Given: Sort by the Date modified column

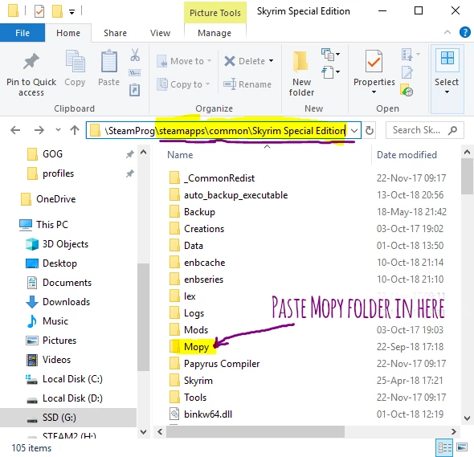Looking at the screenshot, I should point(407,155).
